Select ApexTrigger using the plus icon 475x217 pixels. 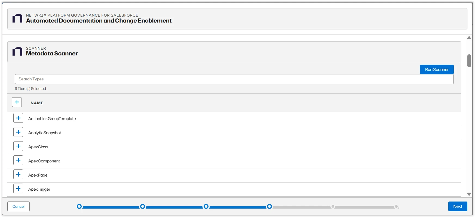(x=18, y=189)
